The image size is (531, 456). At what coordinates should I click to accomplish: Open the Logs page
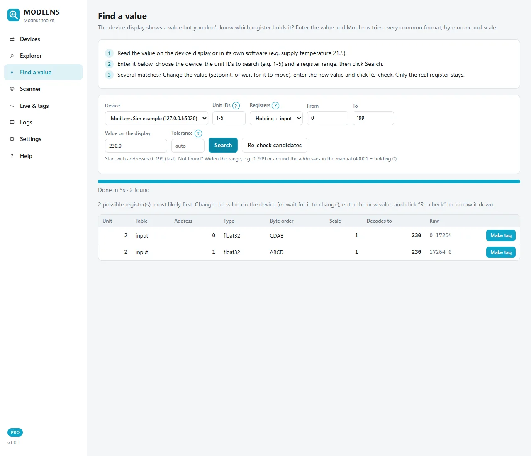tap(44, 122)
